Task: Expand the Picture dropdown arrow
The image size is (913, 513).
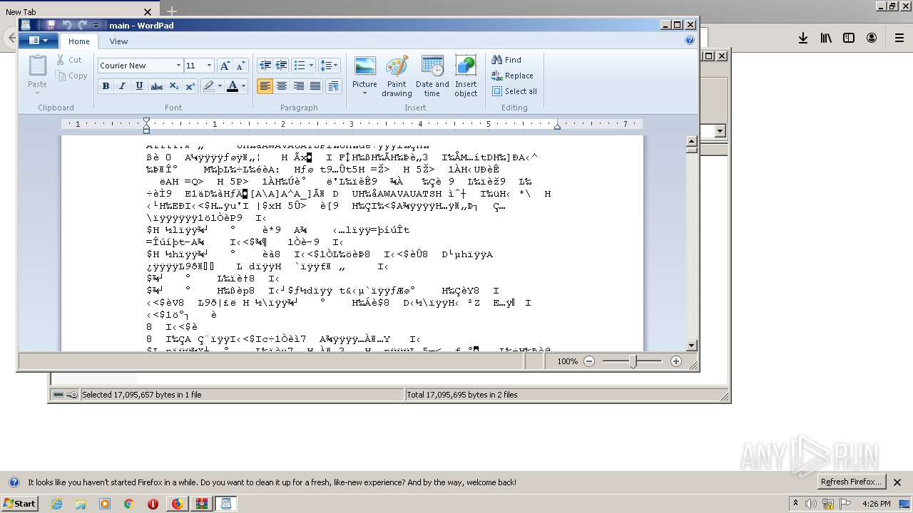Action: (x=364, y=93)
